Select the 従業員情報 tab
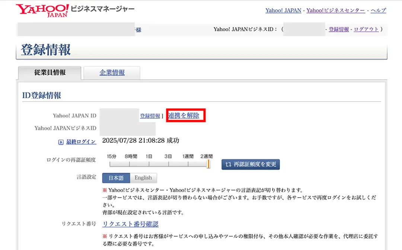The height and width of the screenshot is (250, 402). click(50, 73)
